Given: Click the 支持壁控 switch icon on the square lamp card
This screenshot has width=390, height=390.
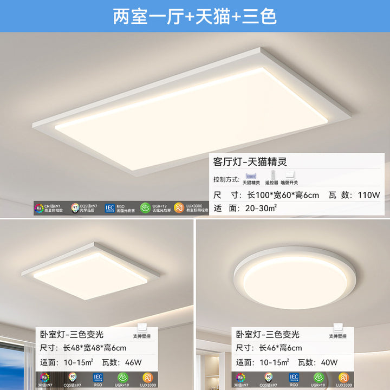Looking at the screenshot, I should 142,328.
